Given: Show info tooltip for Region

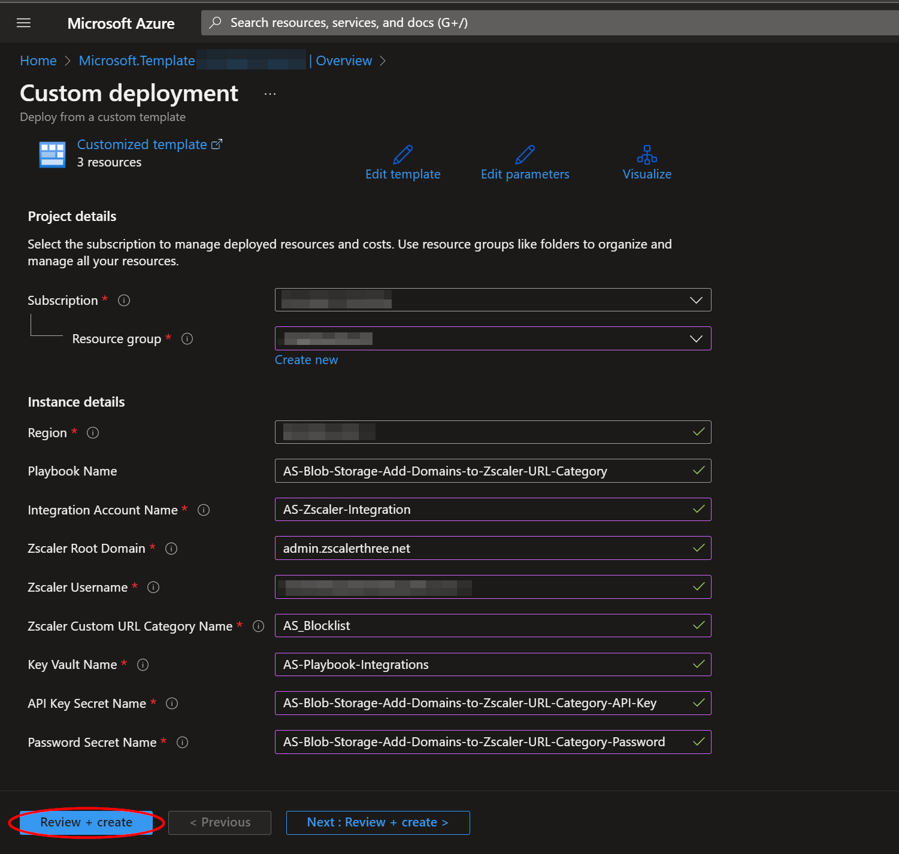Looking at the screenshot, I should coord(93,432).
